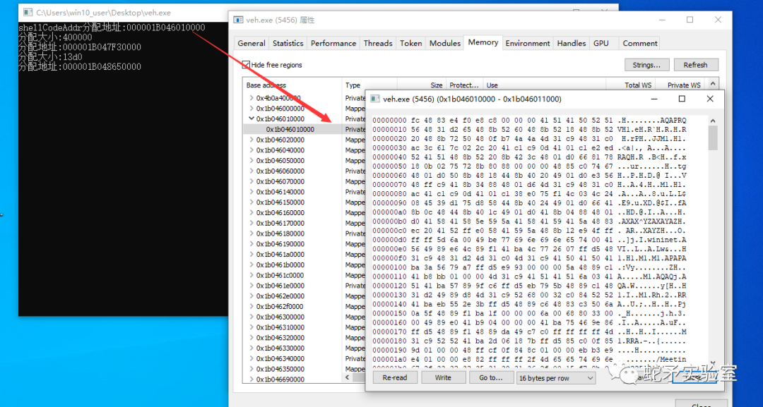Switch to the Threads tab
Screen dimensions: 763x407
378,43
